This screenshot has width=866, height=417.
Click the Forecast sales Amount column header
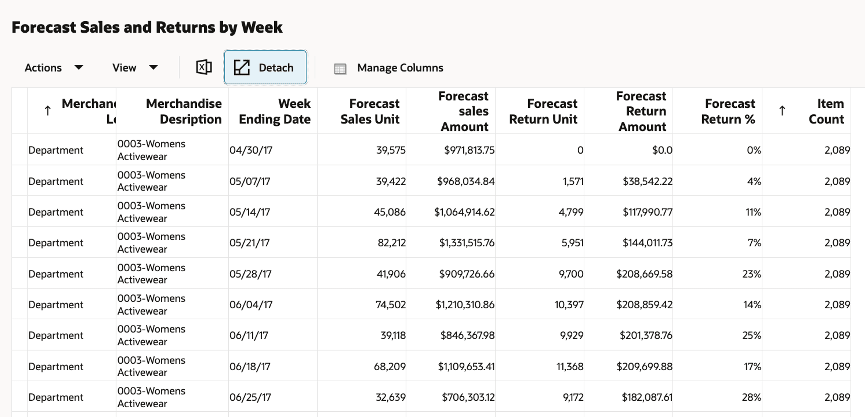tap(464, 111)
